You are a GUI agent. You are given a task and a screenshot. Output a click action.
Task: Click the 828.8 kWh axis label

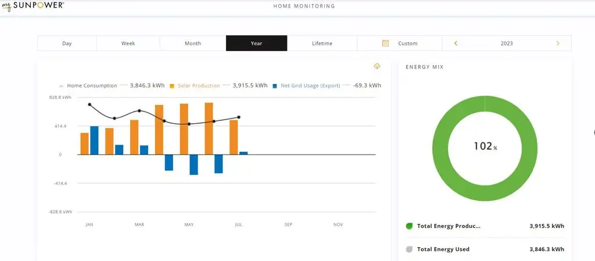[x=60, y=98]
